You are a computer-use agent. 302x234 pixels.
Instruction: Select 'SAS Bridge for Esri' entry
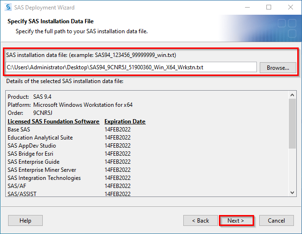tap(30, 154)
